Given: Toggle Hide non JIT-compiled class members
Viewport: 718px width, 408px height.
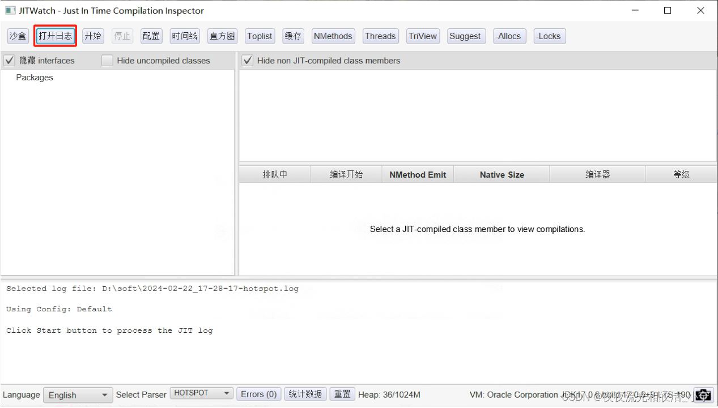Looking at the screenshot, I should pyautogui.click(x=247, y=61).
